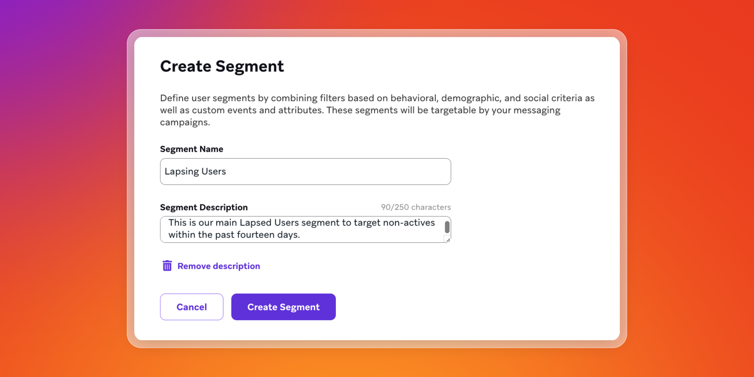Click the intro paragraph about user segments

point(376,110)
